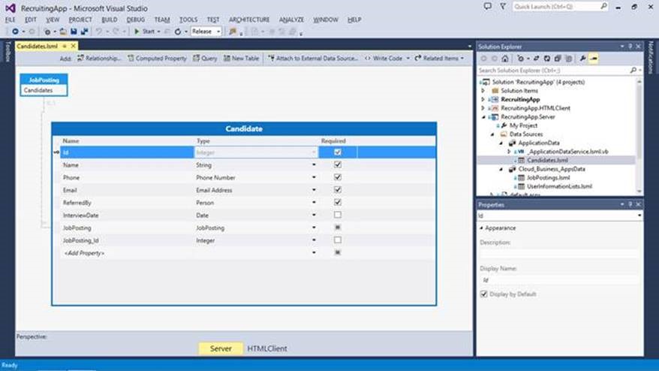This screenshot has width=659, height=371.
Task: Pin the Candidates.lsml tab
Action: tap(65, 46)
